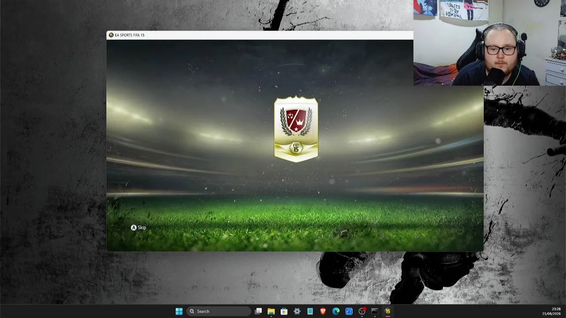This screenshot has width=566, height=318.
Task: Open the blue grid app taskbar icon
Action: click(x=349, y=311)
